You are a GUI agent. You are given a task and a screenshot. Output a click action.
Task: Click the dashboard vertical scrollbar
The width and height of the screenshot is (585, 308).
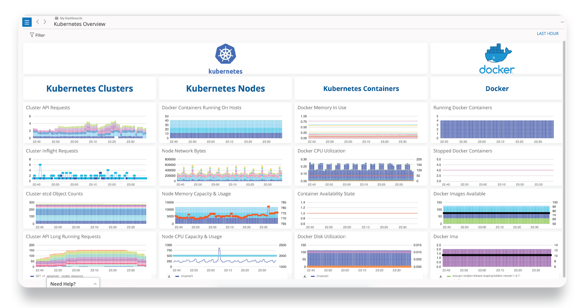564,158
